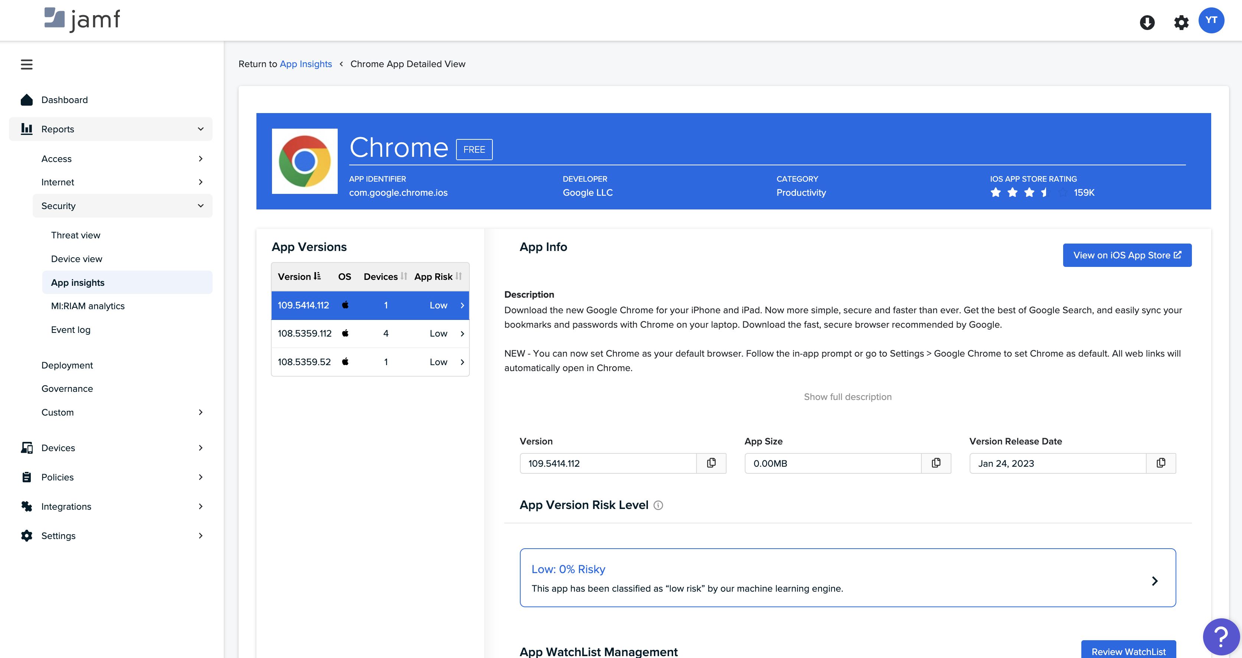Collapse the Security submenu chevron
The width and height of the screenshot is (1242, 658).
(x=201, y=206)
